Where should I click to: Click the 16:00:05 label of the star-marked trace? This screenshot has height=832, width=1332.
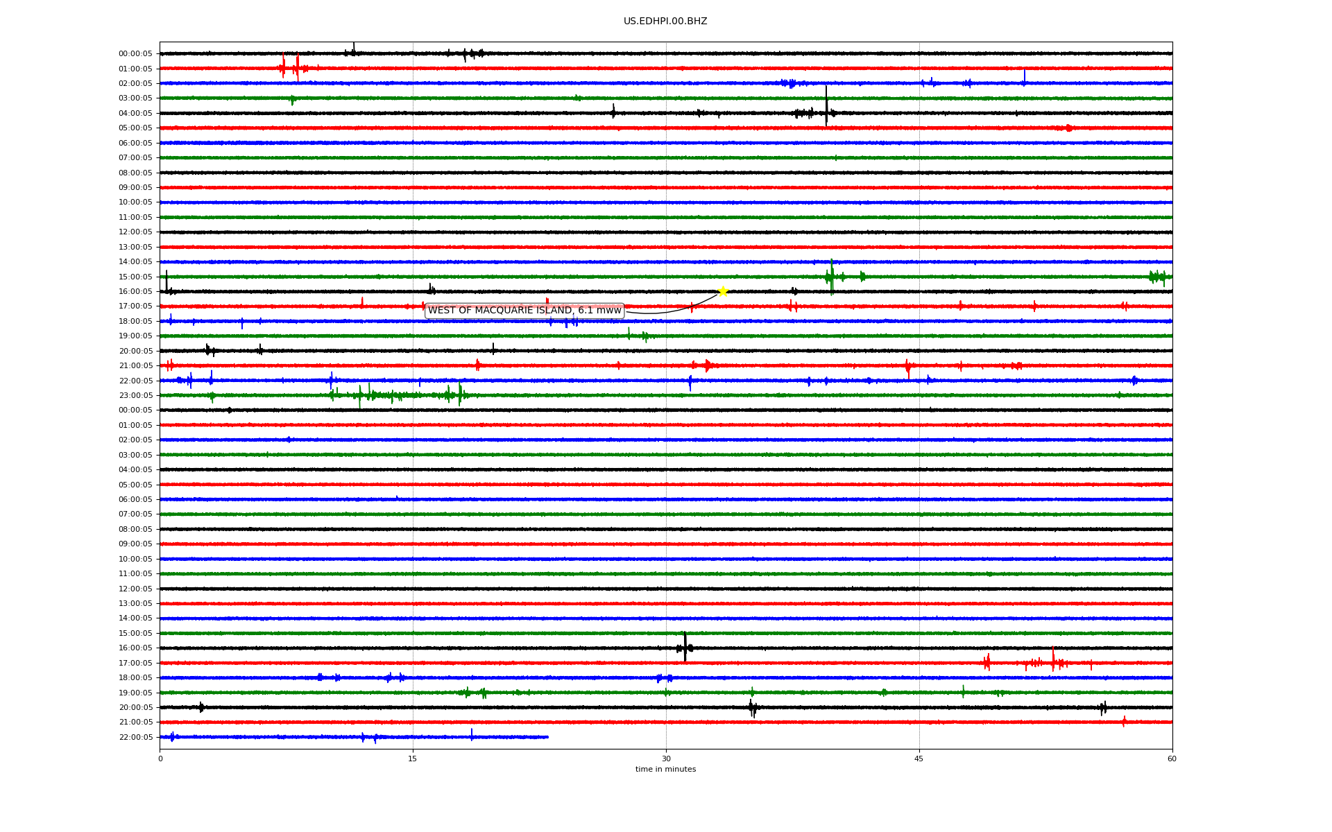[135, 292]
